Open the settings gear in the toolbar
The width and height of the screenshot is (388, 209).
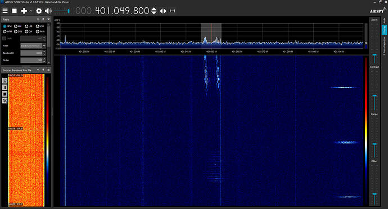pos(39,11)
